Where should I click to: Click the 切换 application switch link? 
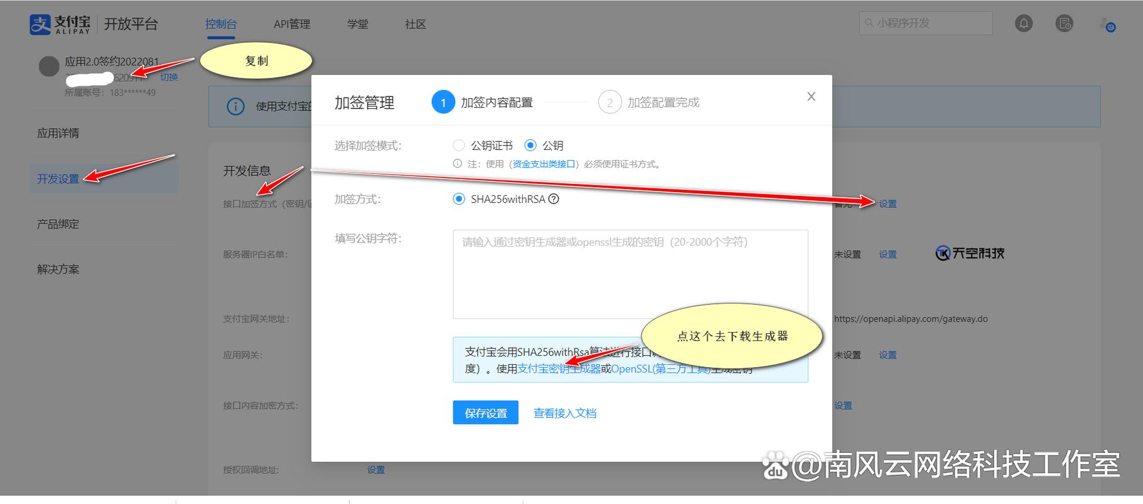pyautogui.click(x=169, y=77)
